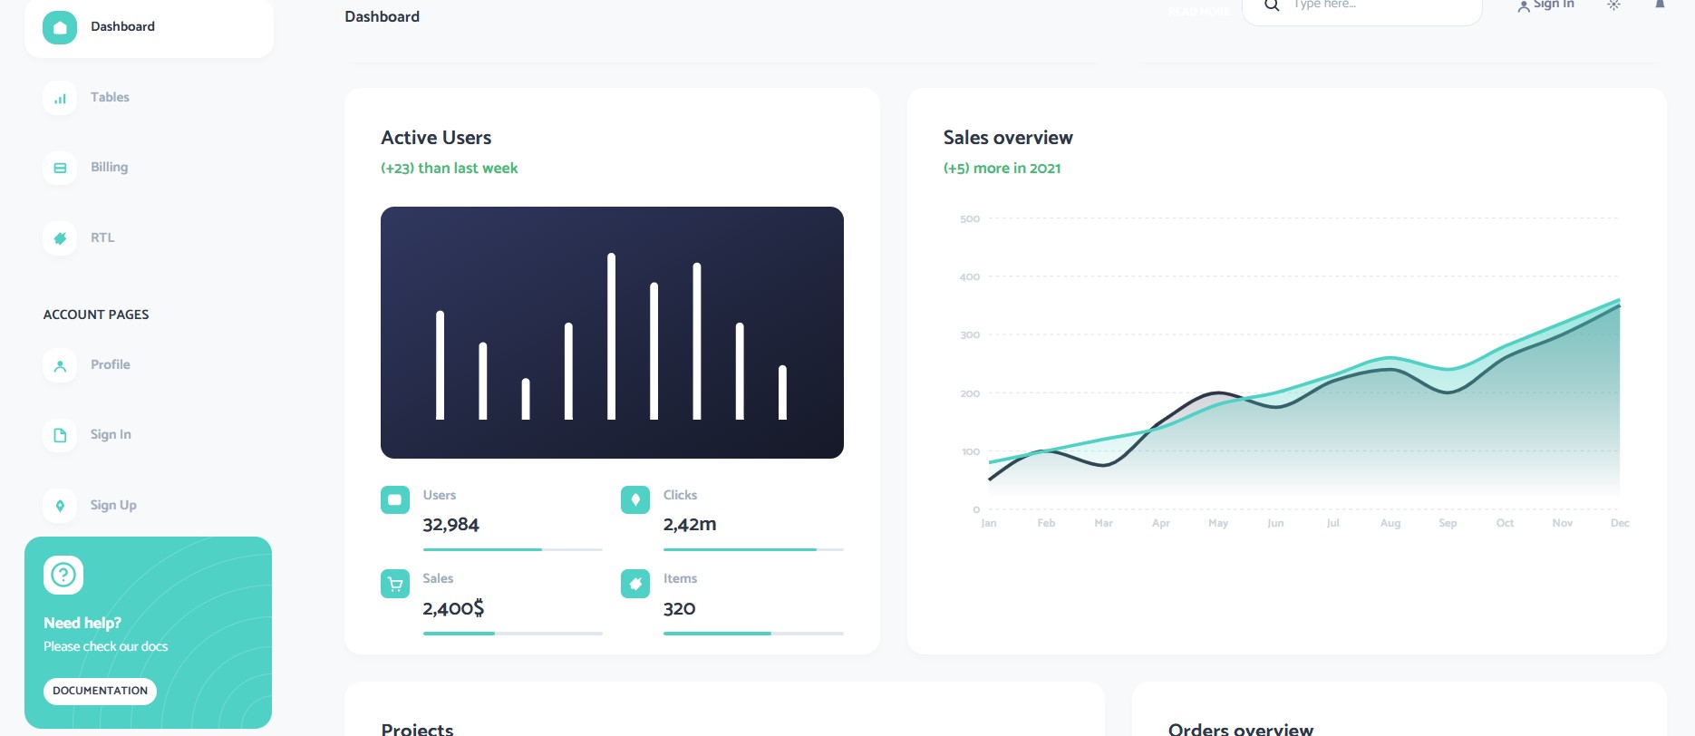Click the Items stat icon
1695x736 pixels.
pos(635,584)
